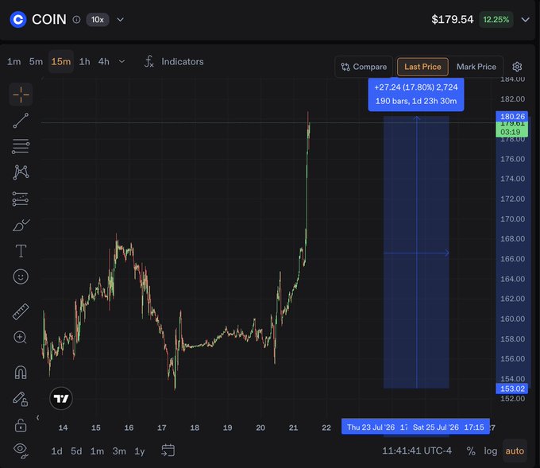Viewport: 540px width, 468px height.
Task: Select the 4h timeframe
Action: click(x=104, y=62)
